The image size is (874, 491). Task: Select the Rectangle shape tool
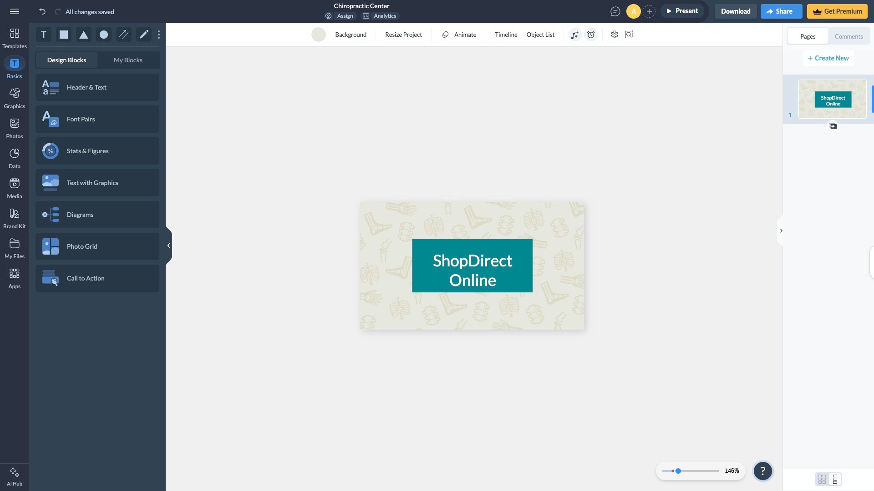[x=64, y=35]
